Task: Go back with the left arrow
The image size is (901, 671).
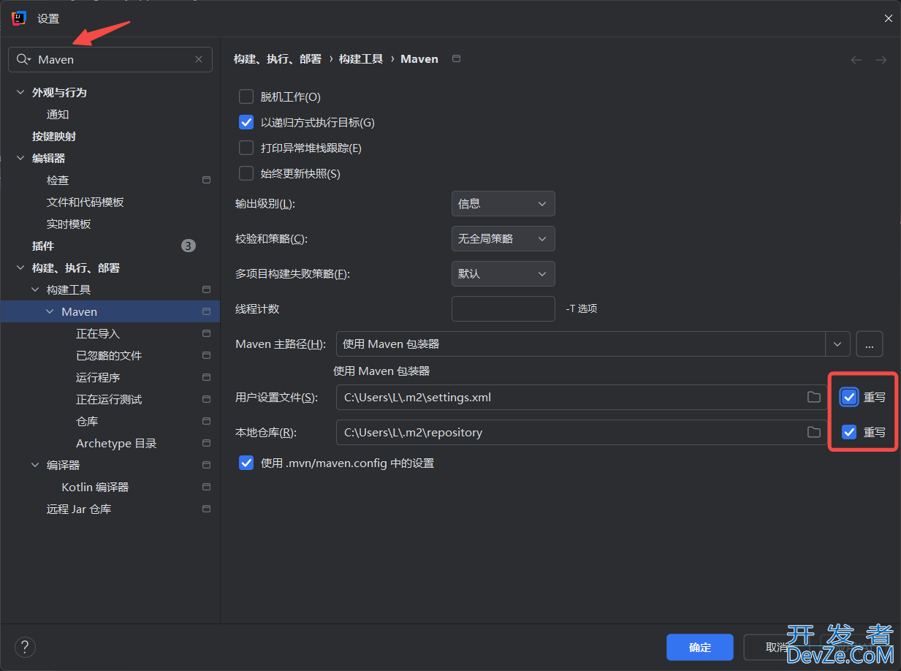Action: point(856,60)
